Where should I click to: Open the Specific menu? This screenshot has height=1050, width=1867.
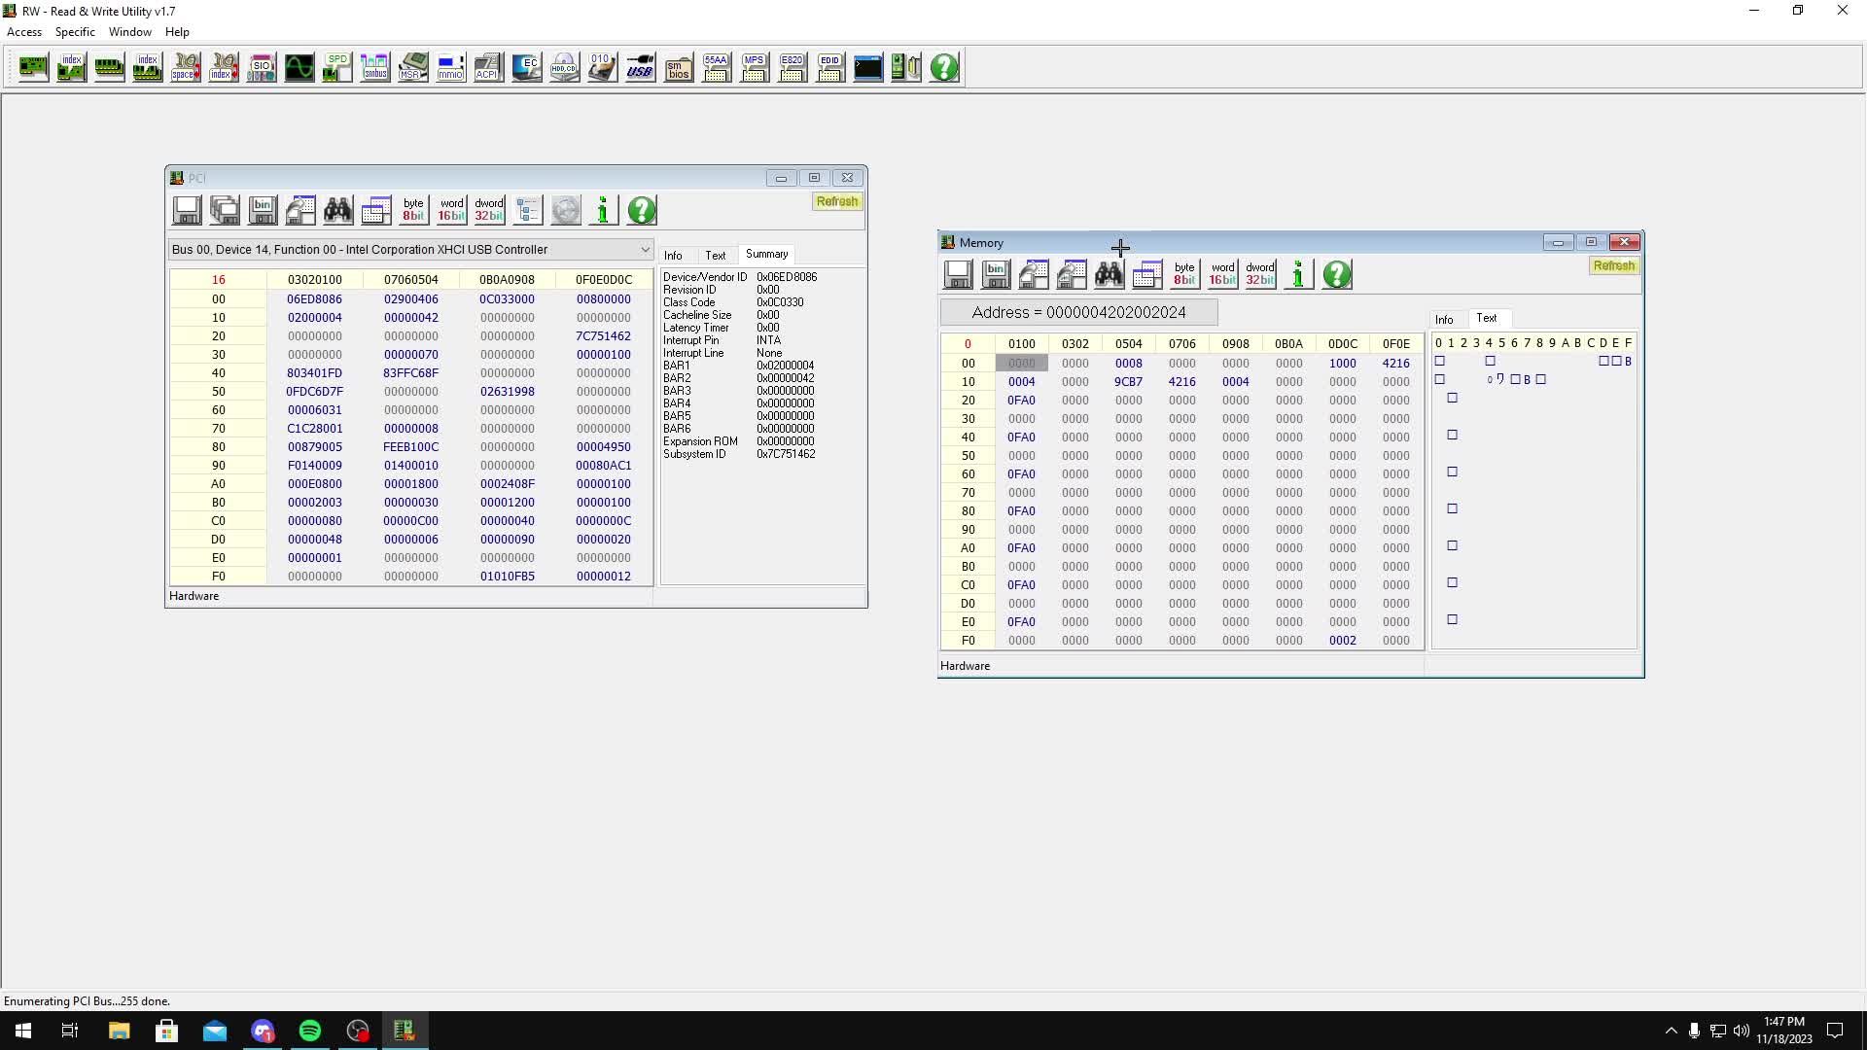(75, 32)
